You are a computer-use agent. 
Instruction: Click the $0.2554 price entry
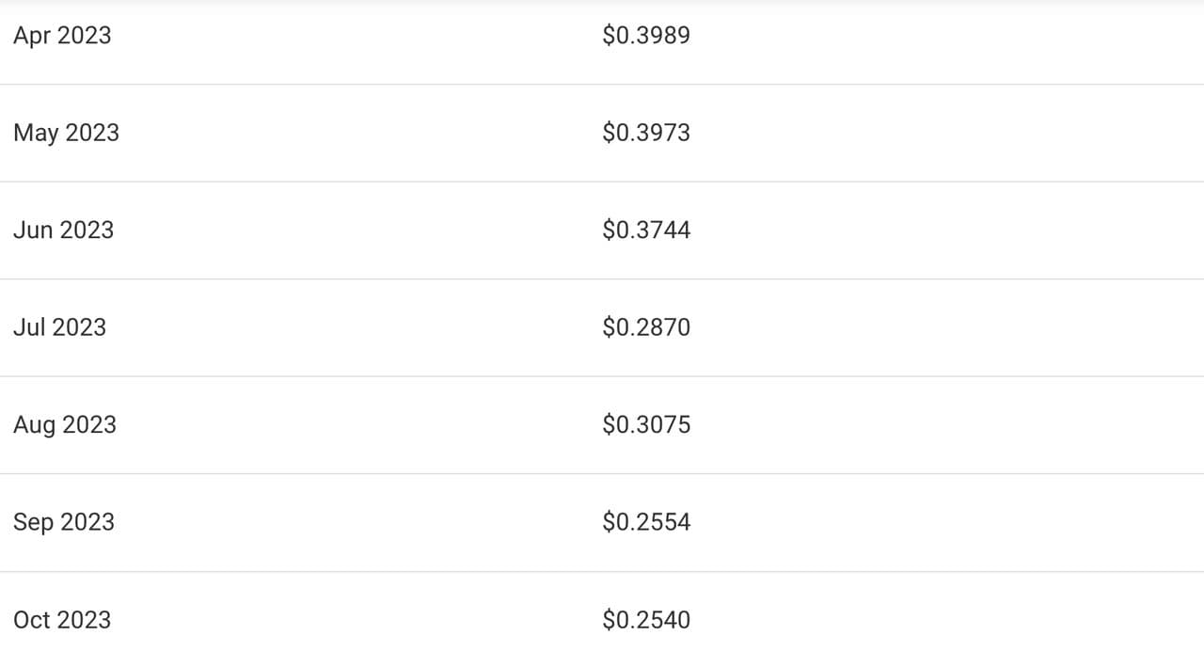click(x=646, y=522)
